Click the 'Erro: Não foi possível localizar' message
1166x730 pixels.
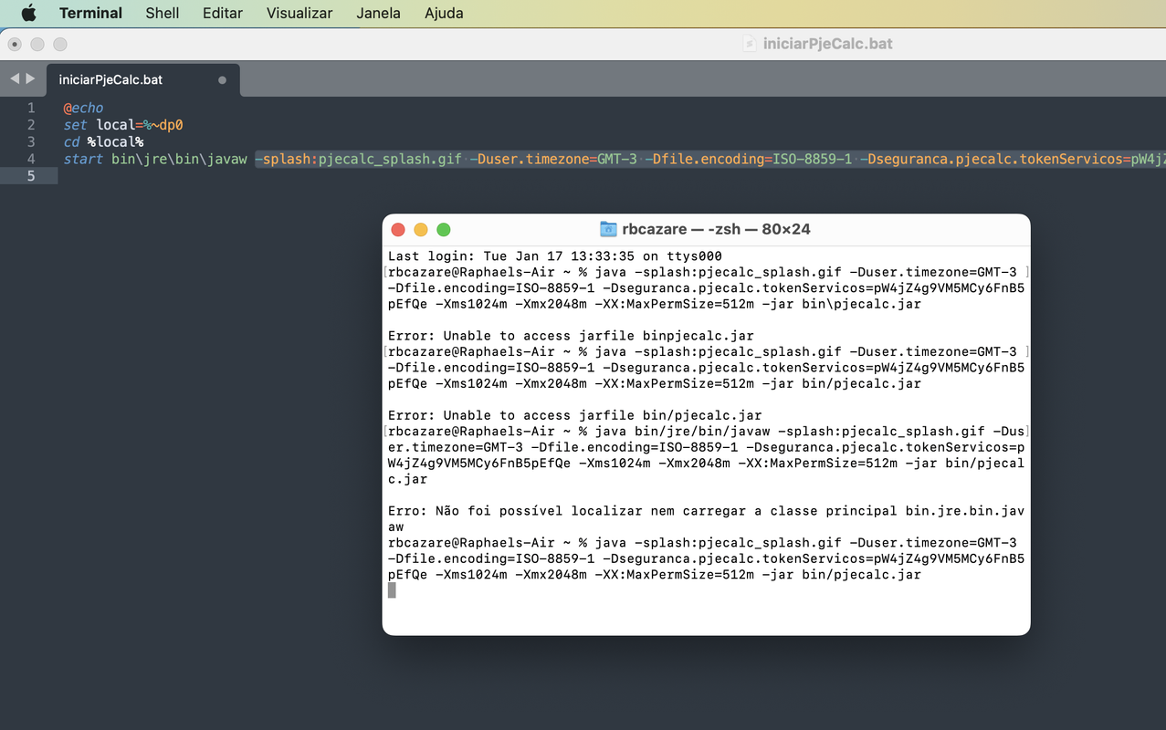pyautogui.click(x=707, y=518)
